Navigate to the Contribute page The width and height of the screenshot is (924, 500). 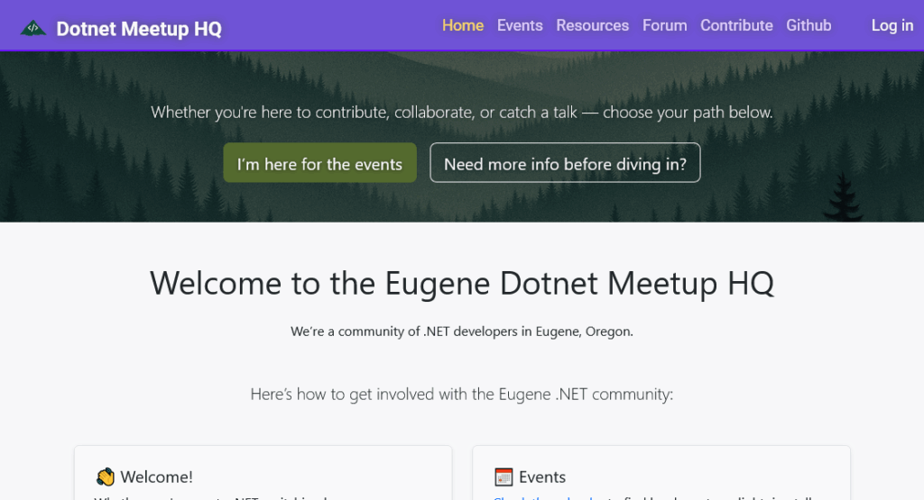pyautogui.click(x=736, y=25)
